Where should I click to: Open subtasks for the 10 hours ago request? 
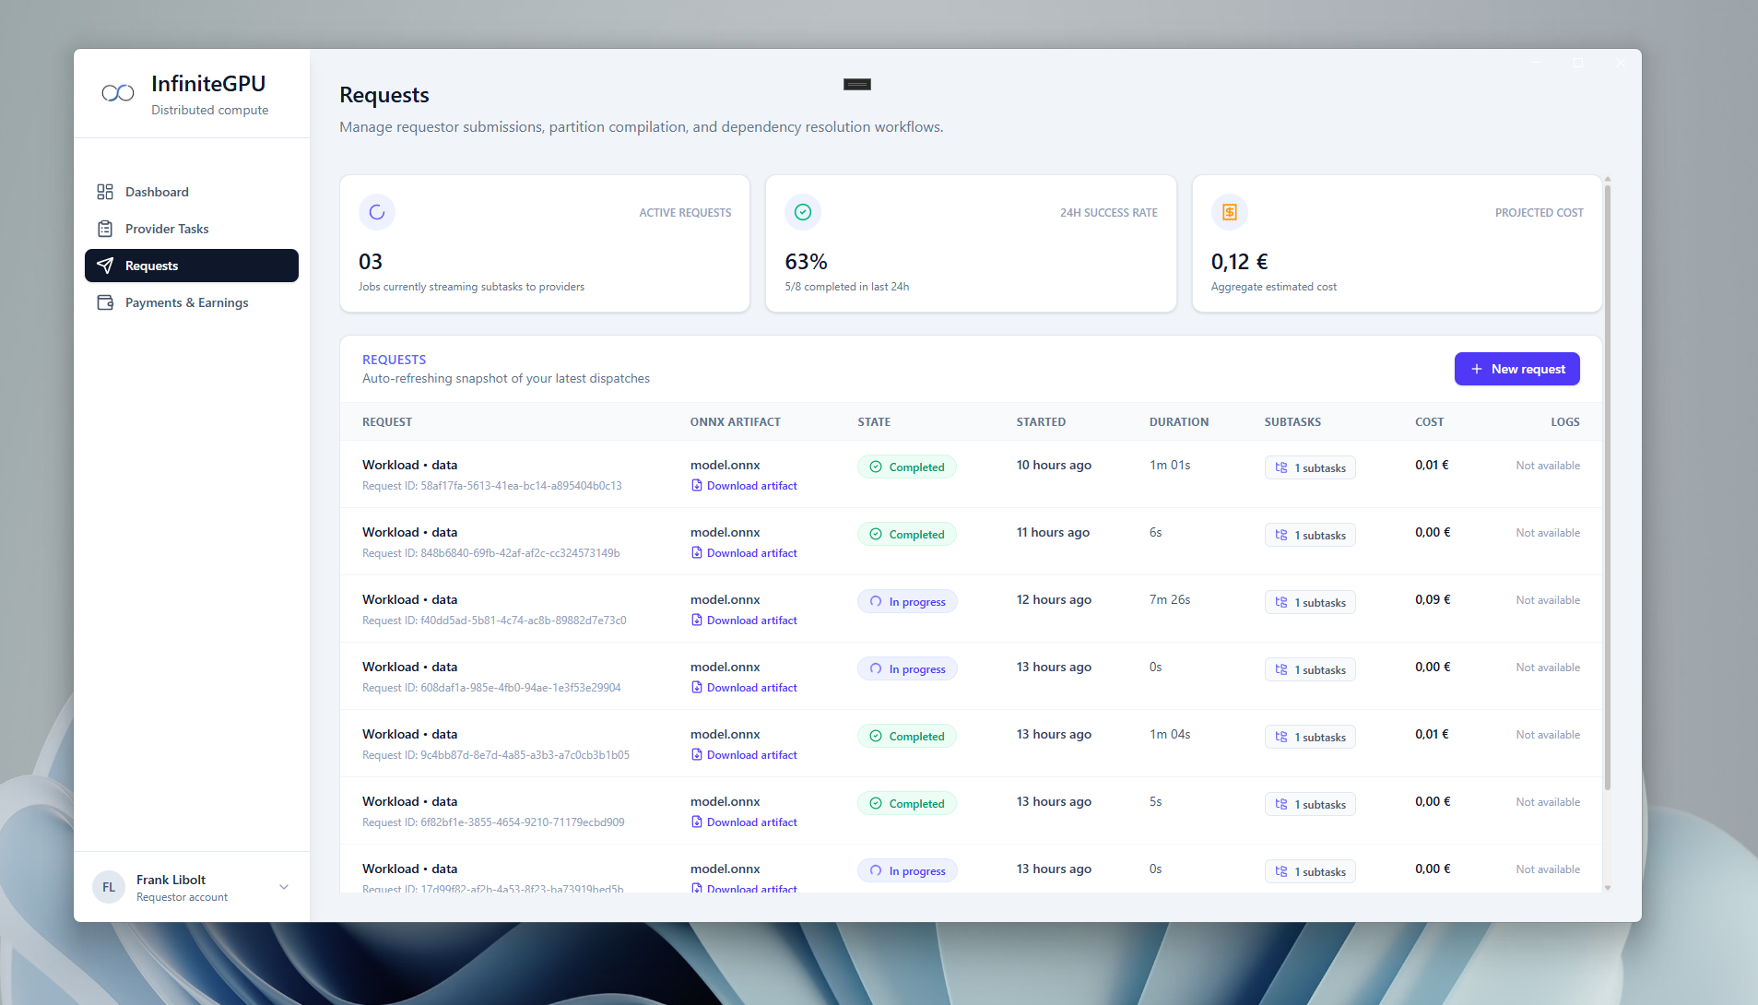coord(1310,467)
